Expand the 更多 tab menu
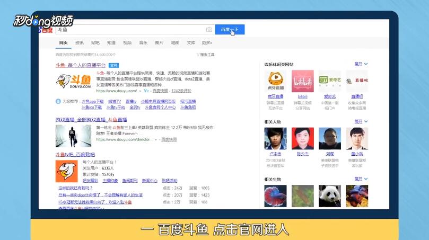 coord(207,42)
